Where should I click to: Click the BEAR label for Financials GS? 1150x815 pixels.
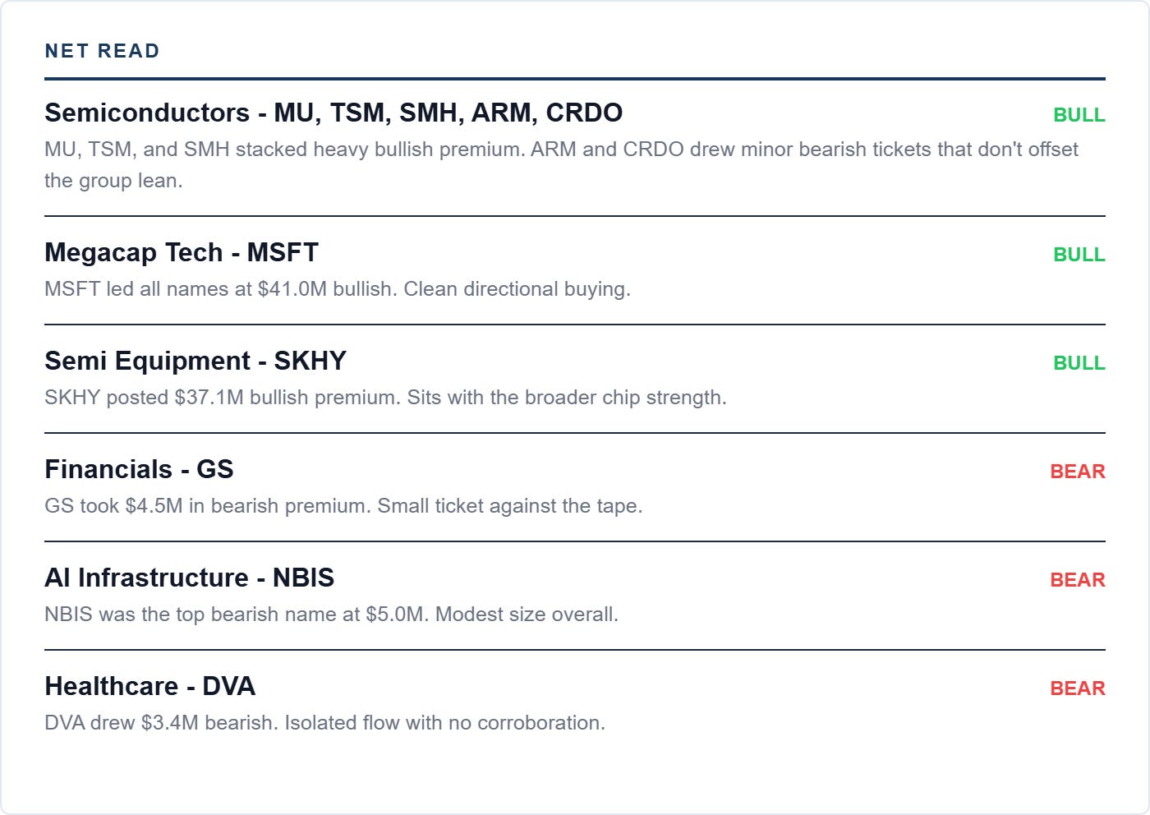[x=1078, y=472]
